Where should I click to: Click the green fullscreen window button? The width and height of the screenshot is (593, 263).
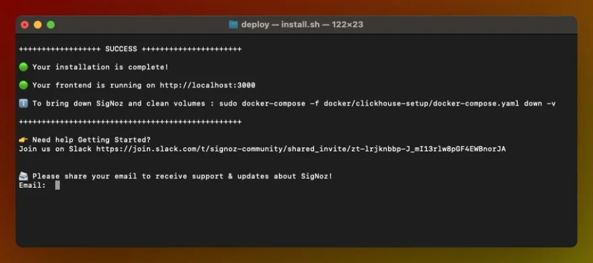(51, 25)
